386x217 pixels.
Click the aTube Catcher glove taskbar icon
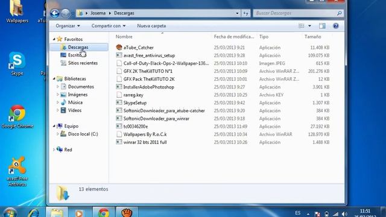[127, 213]
